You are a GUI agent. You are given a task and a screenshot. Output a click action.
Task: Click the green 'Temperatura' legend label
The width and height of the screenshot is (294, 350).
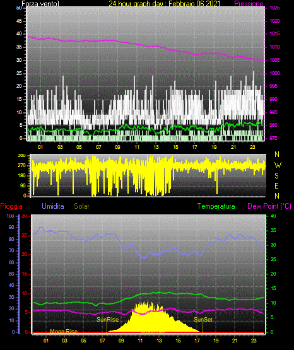coord(216,206)
